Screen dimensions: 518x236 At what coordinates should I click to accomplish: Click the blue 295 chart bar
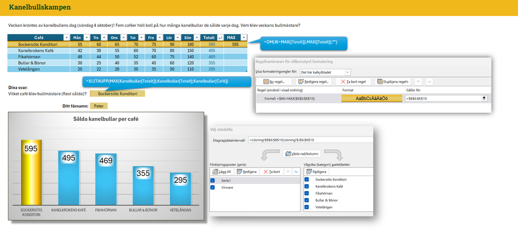tap(181, 189)
